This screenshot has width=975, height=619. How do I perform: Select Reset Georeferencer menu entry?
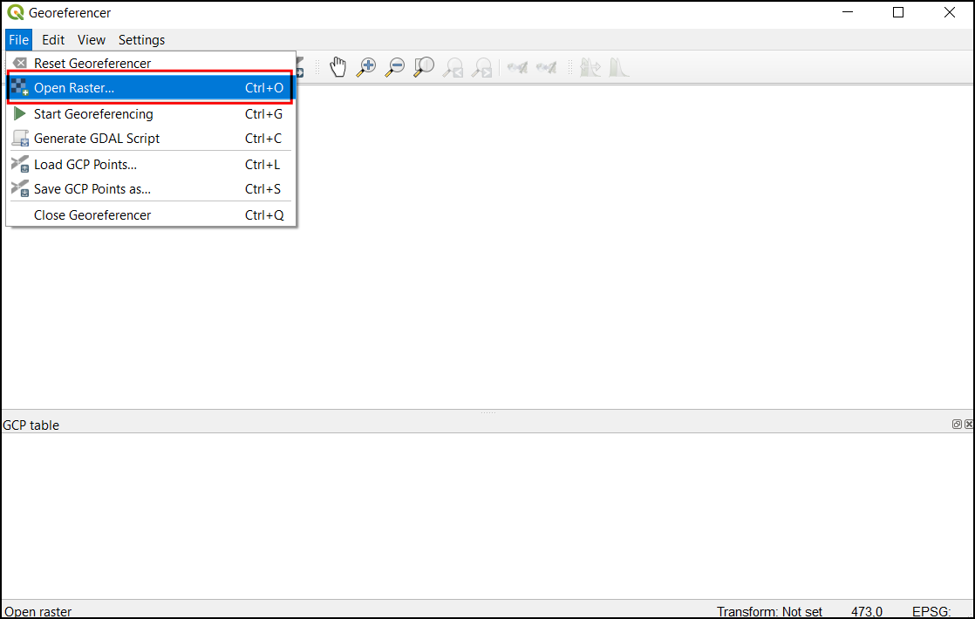92,63
